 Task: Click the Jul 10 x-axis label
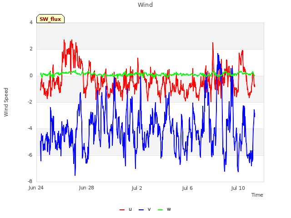click(x=238, y=188)
